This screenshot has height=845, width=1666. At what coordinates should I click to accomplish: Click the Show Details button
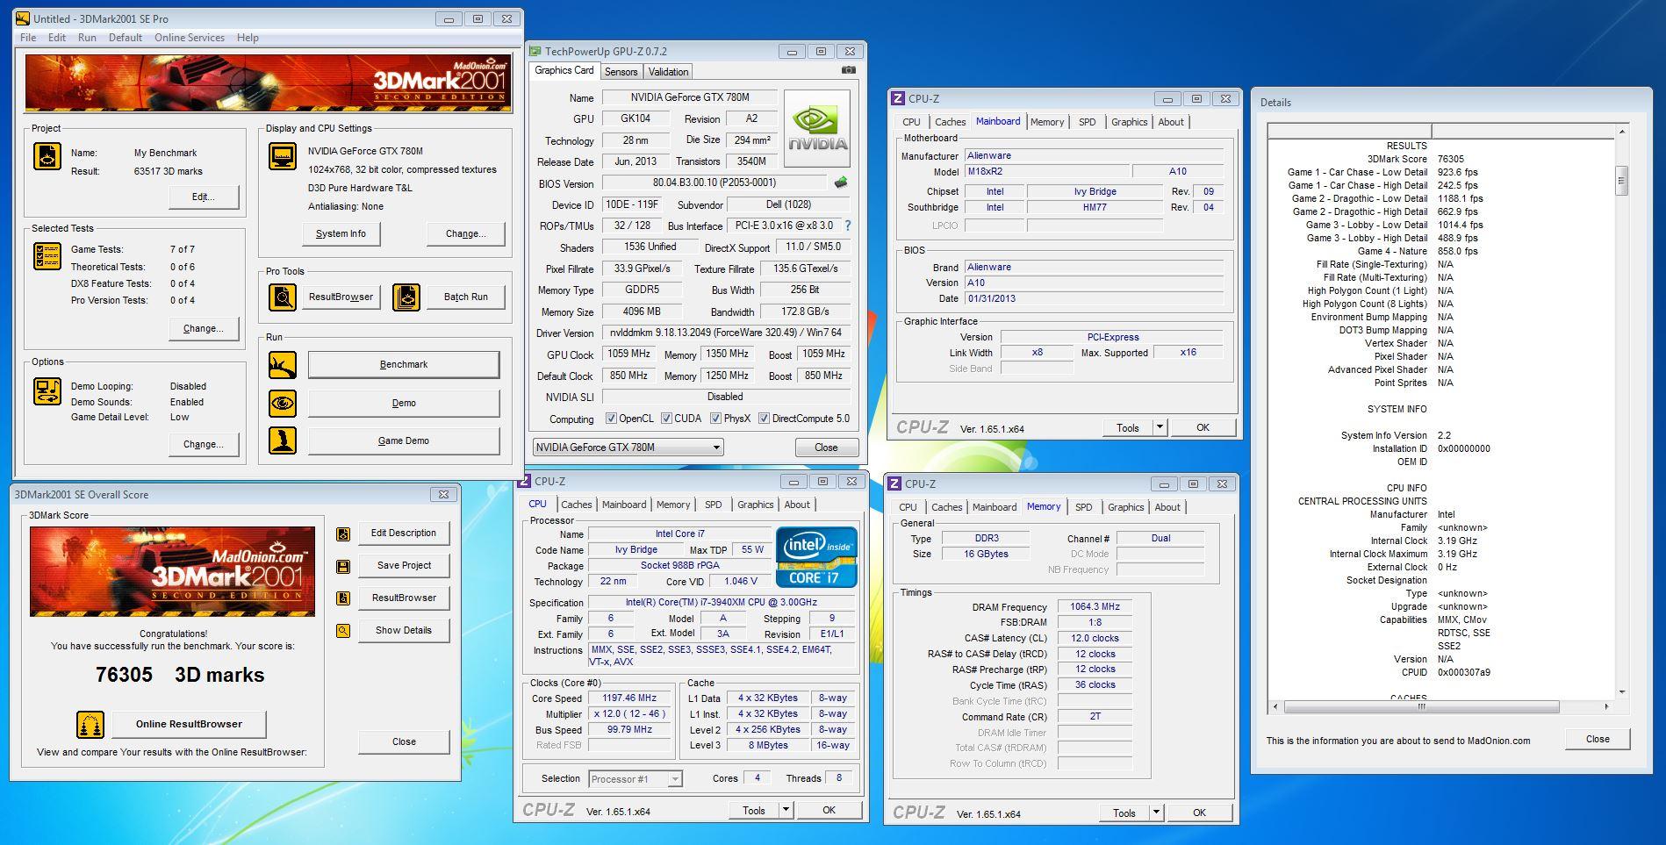coord(404,630)
